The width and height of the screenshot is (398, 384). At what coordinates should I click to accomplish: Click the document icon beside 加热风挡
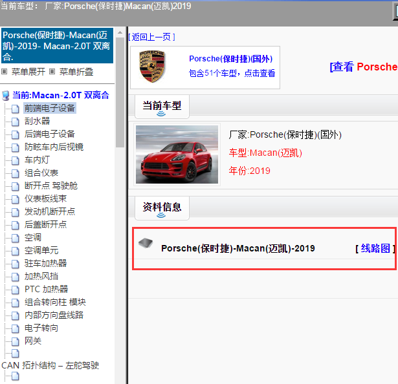pos(16,277)
